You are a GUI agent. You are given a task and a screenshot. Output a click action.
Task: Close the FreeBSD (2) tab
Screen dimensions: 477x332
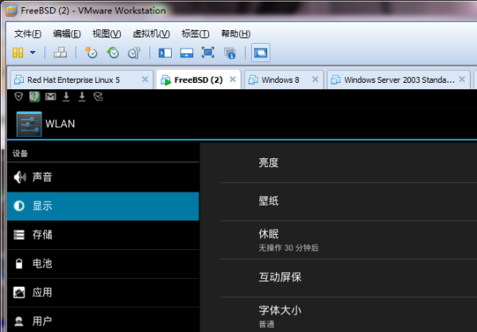click(233, 80)
